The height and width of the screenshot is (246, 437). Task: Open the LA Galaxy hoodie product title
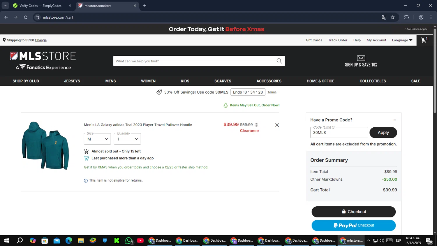point(138,125)
